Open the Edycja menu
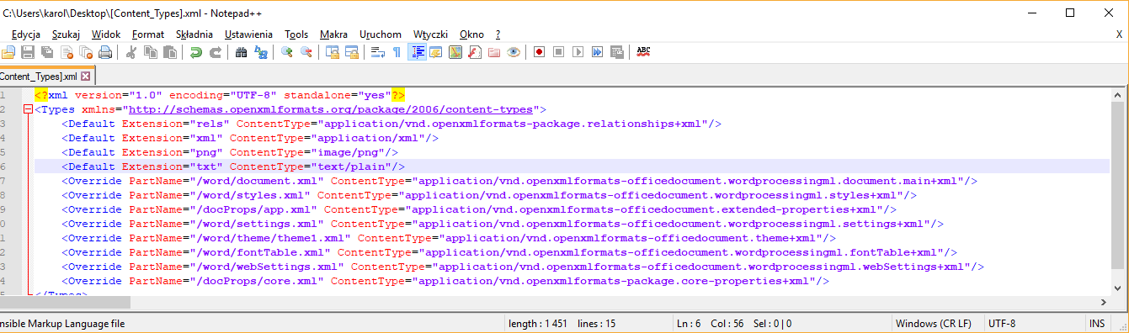The image size is (1129, 333). pos(26,34)
